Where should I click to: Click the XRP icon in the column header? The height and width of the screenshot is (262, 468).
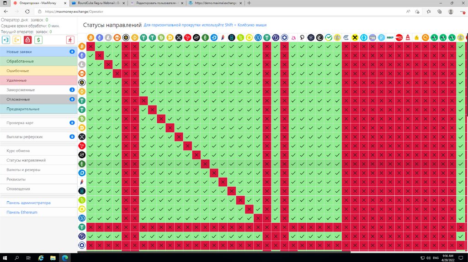179,37
